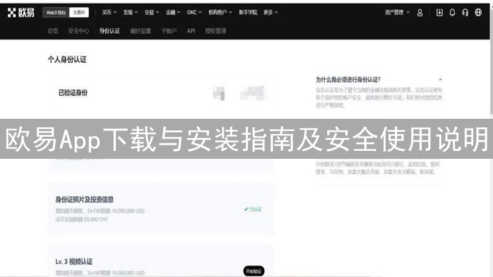Open the notifications bell icon
Image resolution: width=493 pixels, height=277 pixels.
tap(452, 12)
